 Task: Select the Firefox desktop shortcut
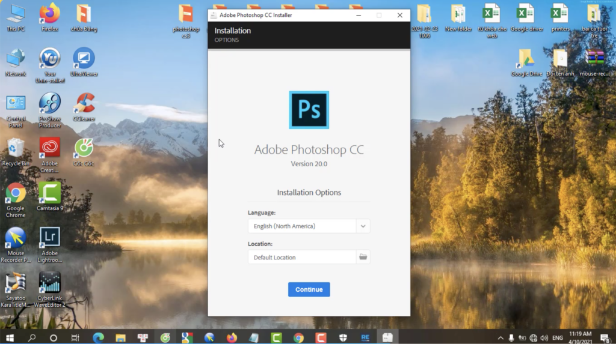(x=50, y=18)
